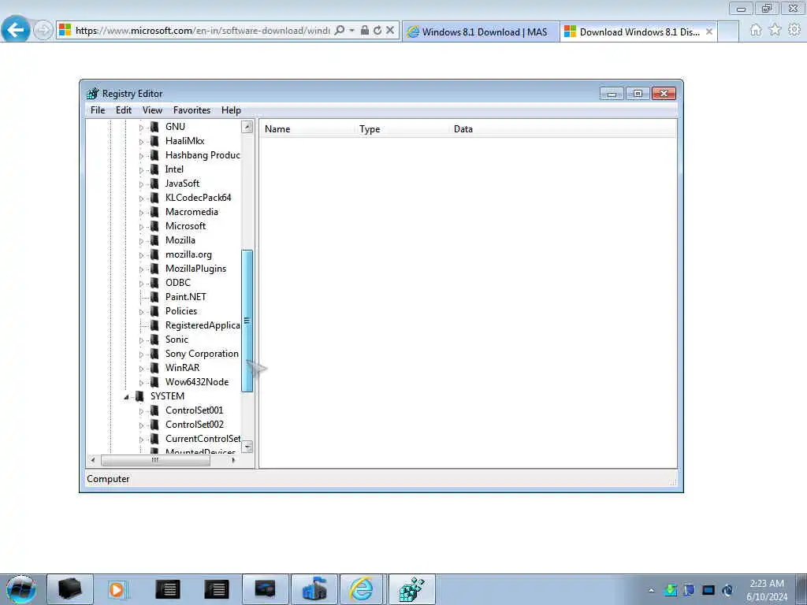Collapse the SYSTEM registry hive
The width and height of the screenshot is (807, 605).
tap(126, 397)
